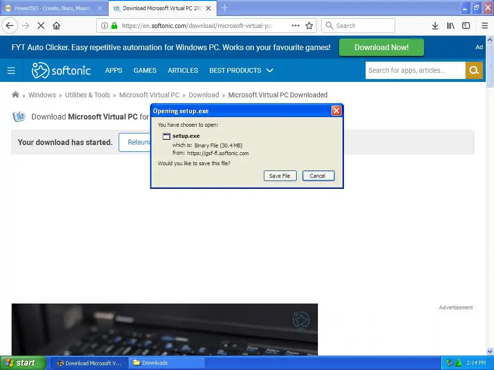The height and width of the screenshot is (370, 494).
Task: Click the forward navigation arrow
Action: coord(26,26)
